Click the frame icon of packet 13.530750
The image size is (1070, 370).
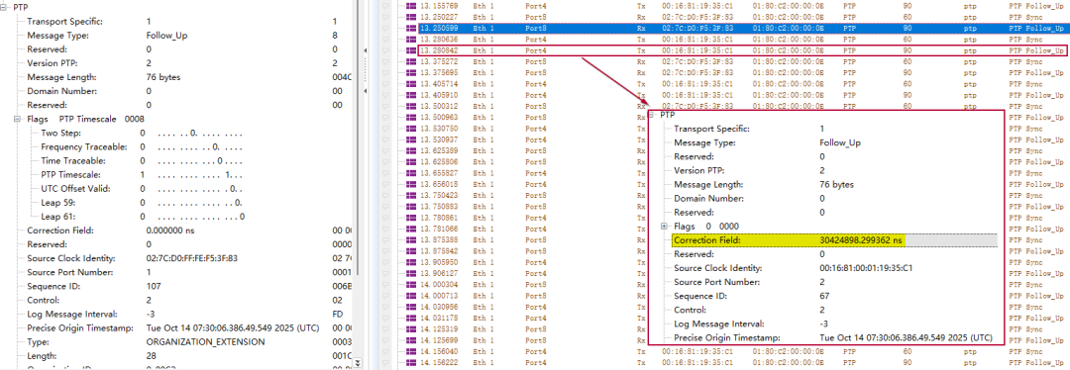(x=411, y=129)
